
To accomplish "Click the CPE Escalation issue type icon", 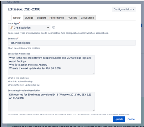I will tap(11, 28).
